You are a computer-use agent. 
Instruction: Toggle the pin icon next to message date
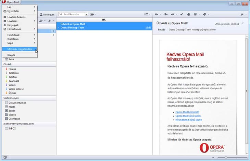coord(242,23)
